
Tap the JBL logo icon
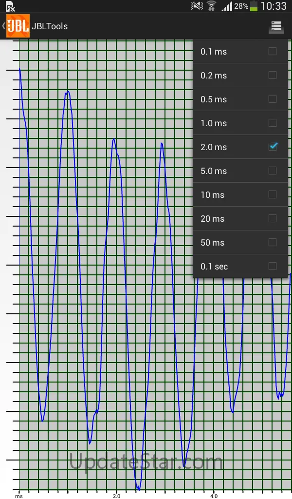tap(18, 26)
